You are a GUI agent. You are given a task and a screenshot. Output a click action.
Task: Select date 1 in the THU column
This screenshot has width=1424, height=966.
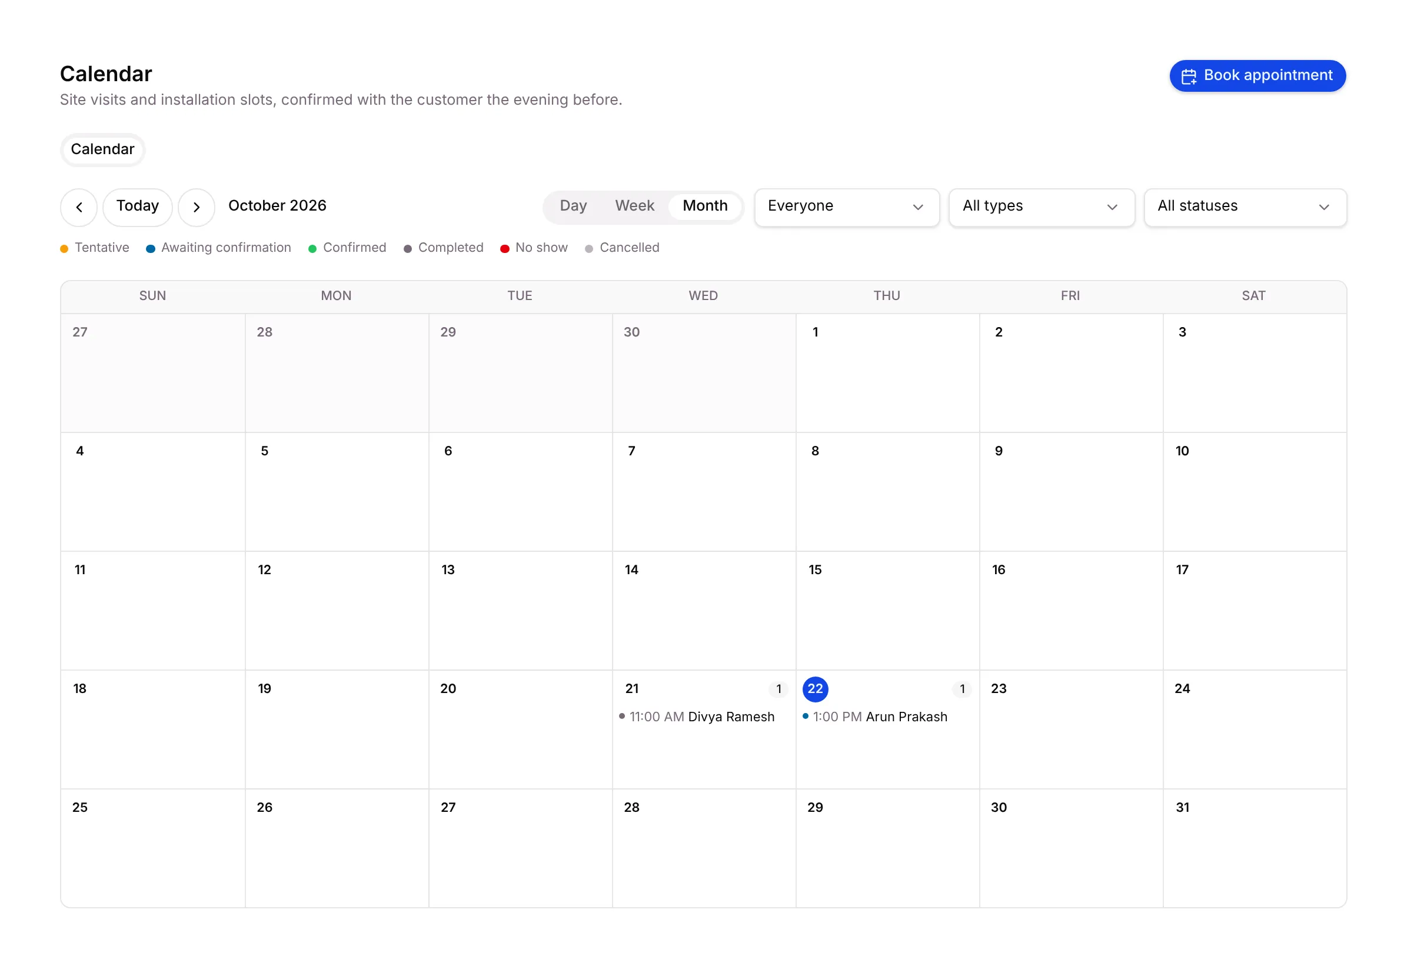(816, 332)
